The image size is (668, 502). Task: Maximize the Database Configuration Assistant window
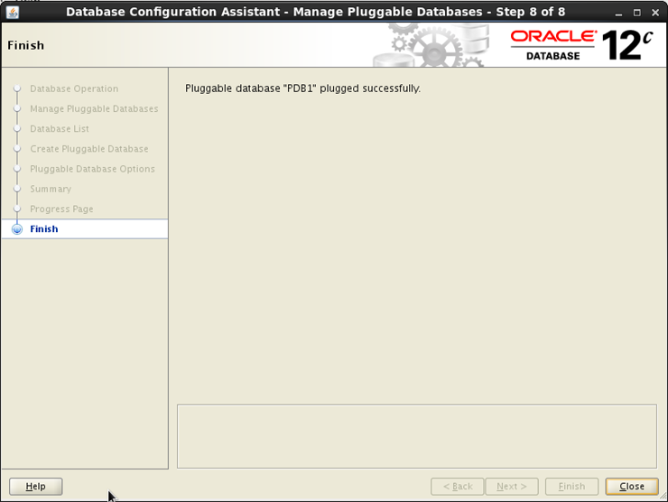(x=637, y=13)
